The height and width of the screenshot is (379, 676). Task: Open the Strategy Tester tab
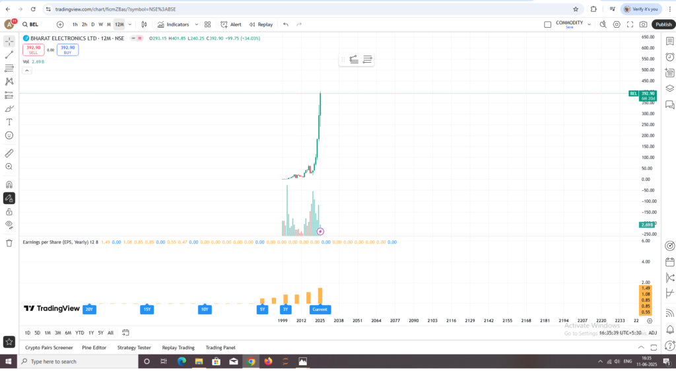click(134, 347)
